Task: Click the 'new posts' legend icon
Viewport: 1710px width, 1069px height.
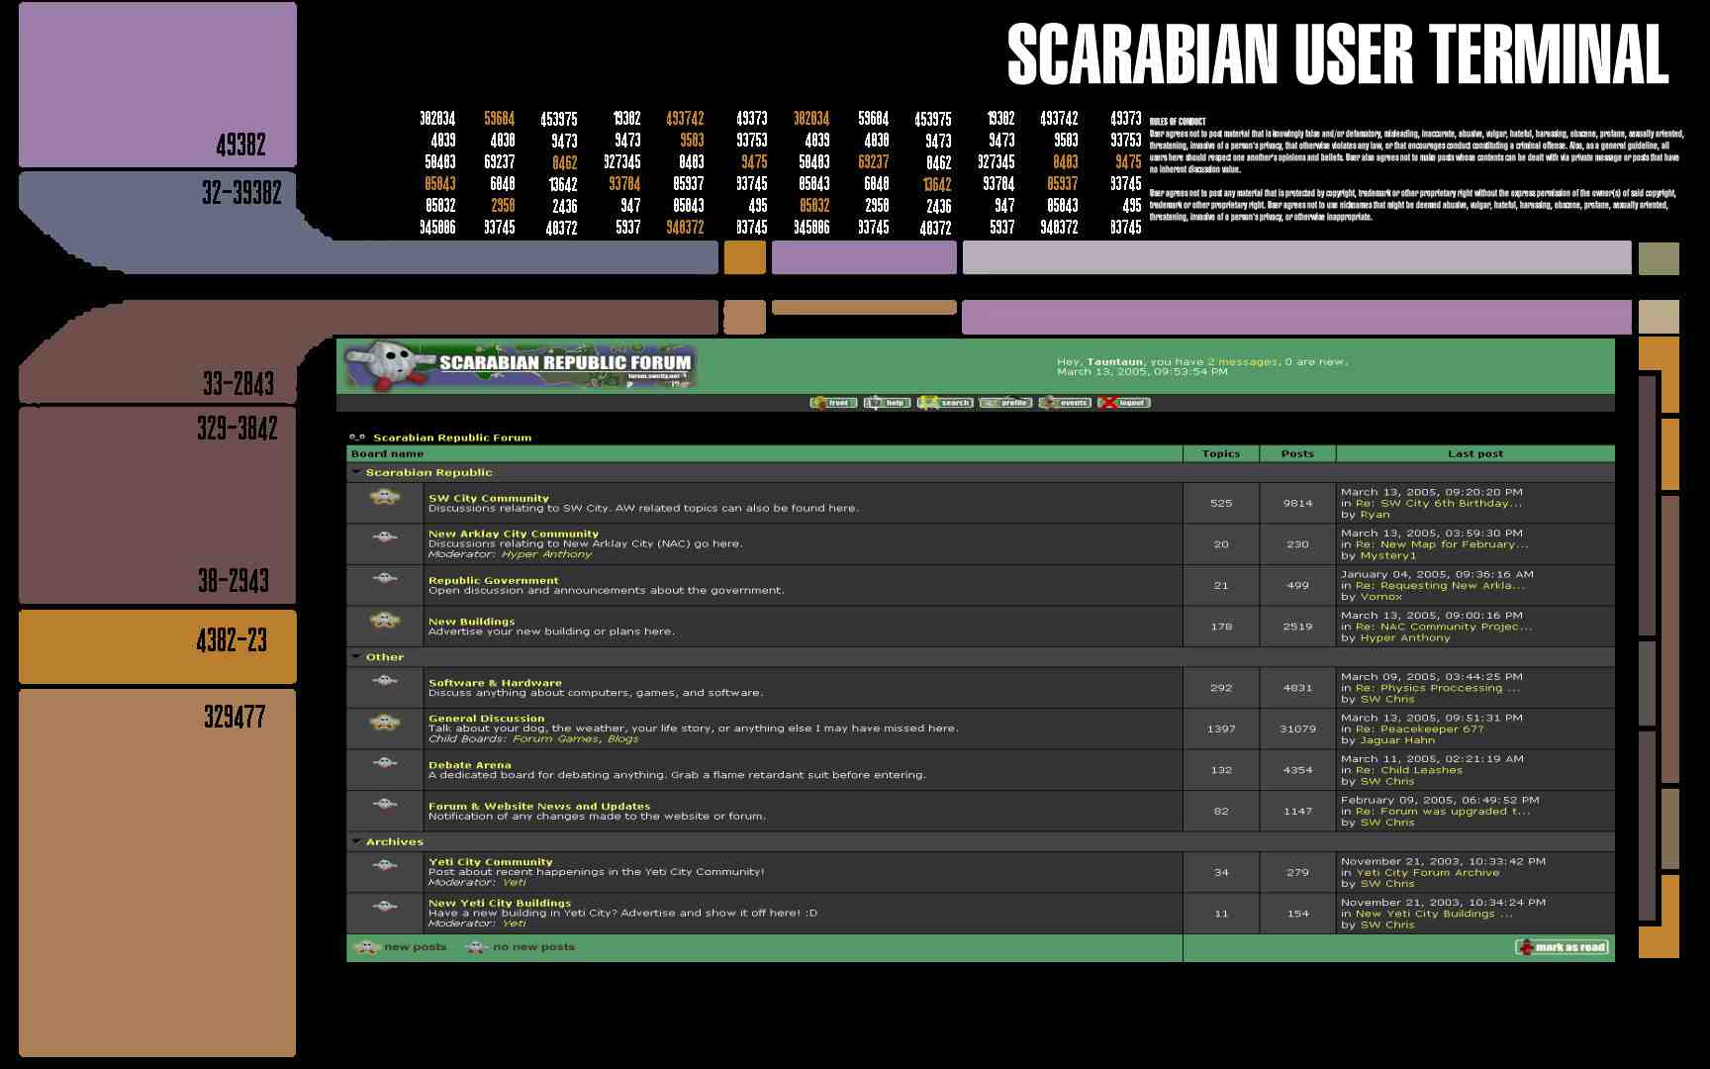Action: (367, 947)
